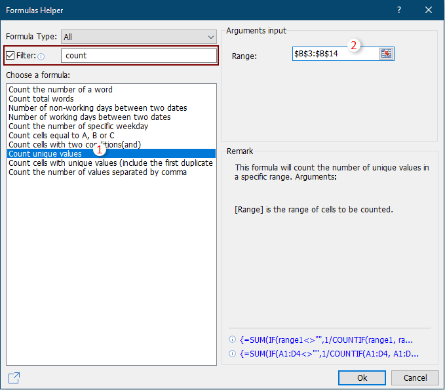The width and height of the screenshot is (445, 390).
Task: Click the Filter text field containing "count"
Action: (138, 56)
